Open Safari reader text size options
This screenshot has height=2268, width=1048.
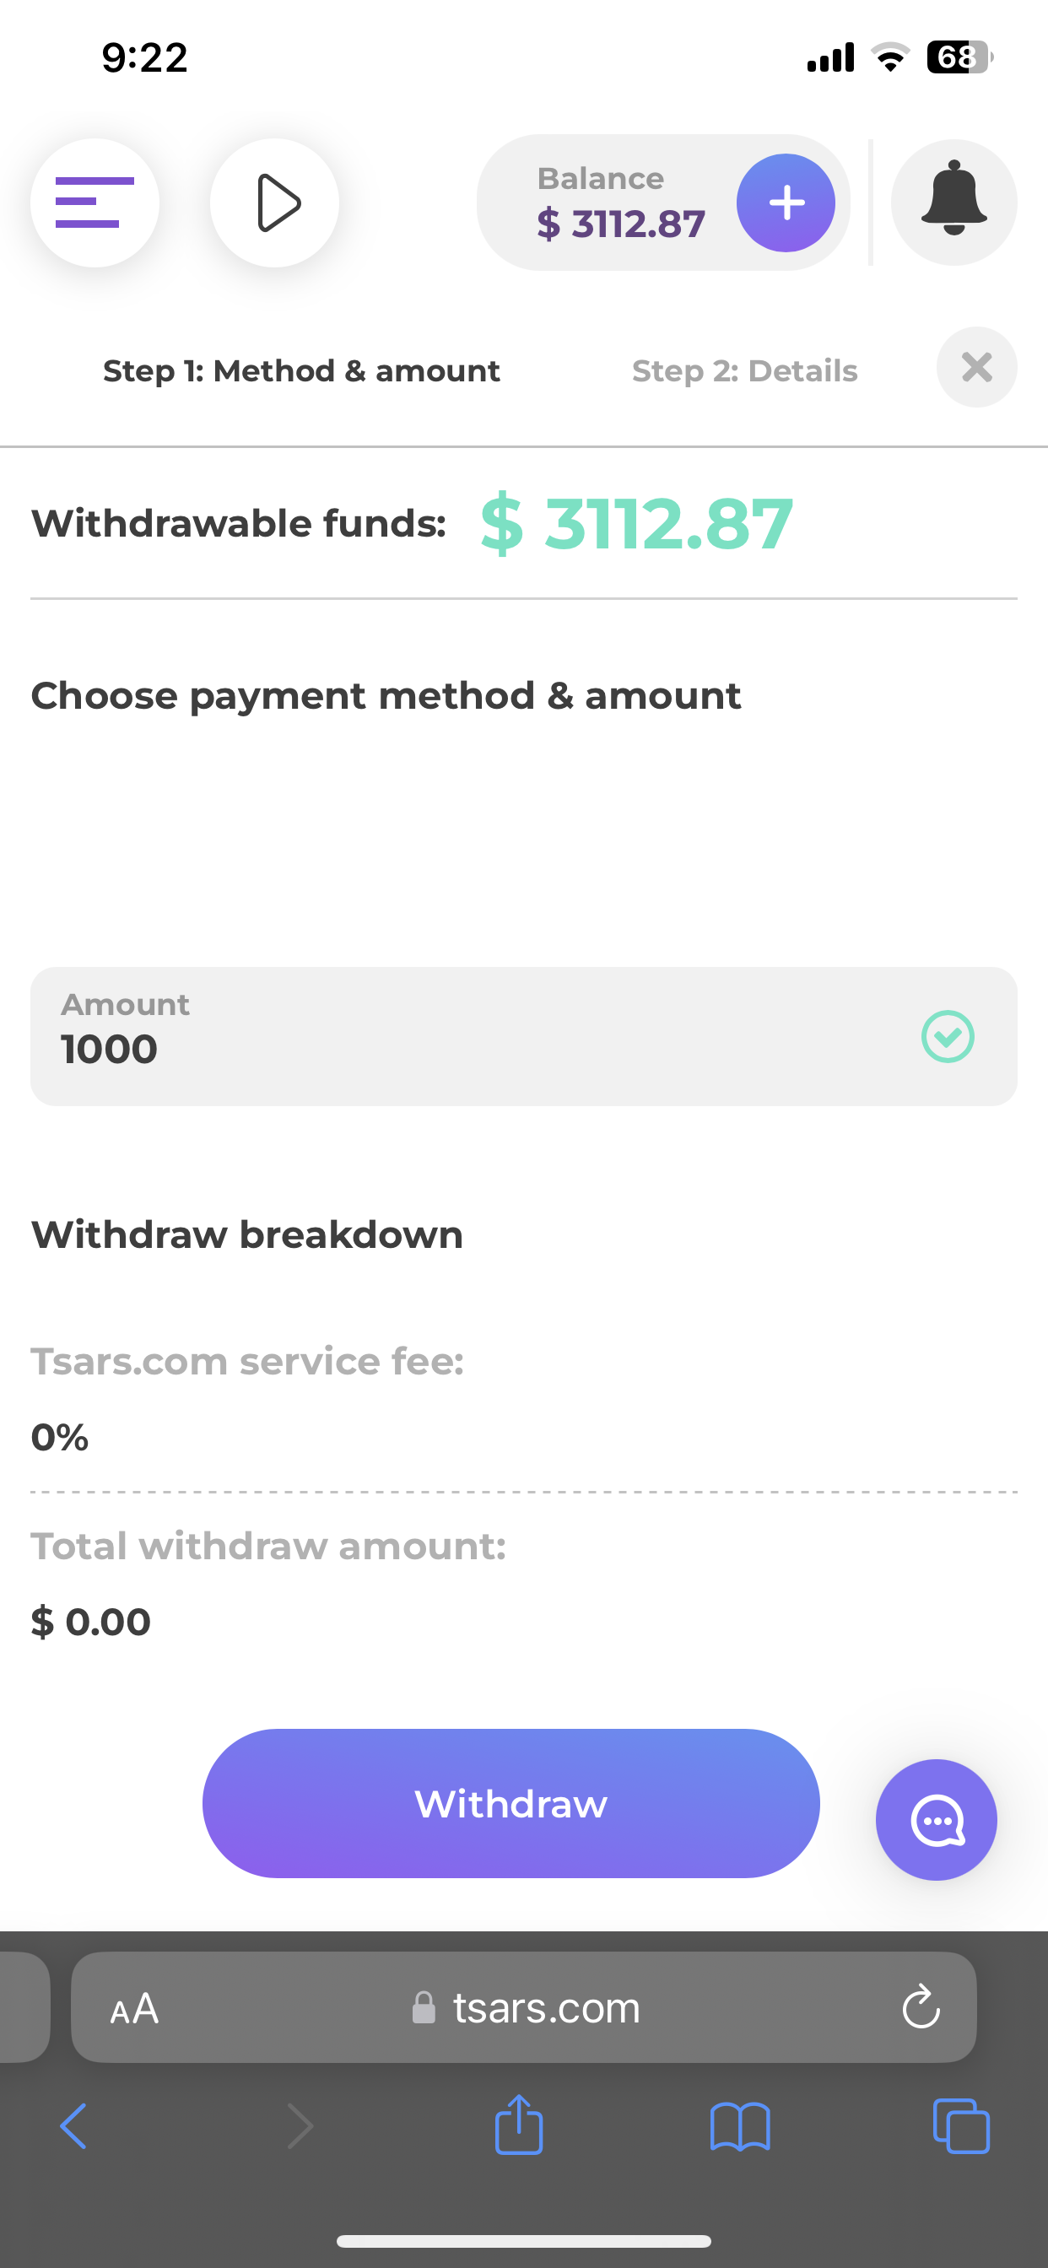click(x=134, y=2008)
